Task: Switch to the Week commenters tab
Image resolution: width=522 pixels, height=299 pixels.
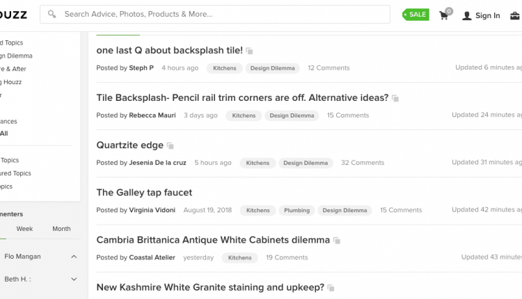Action: 24,229
